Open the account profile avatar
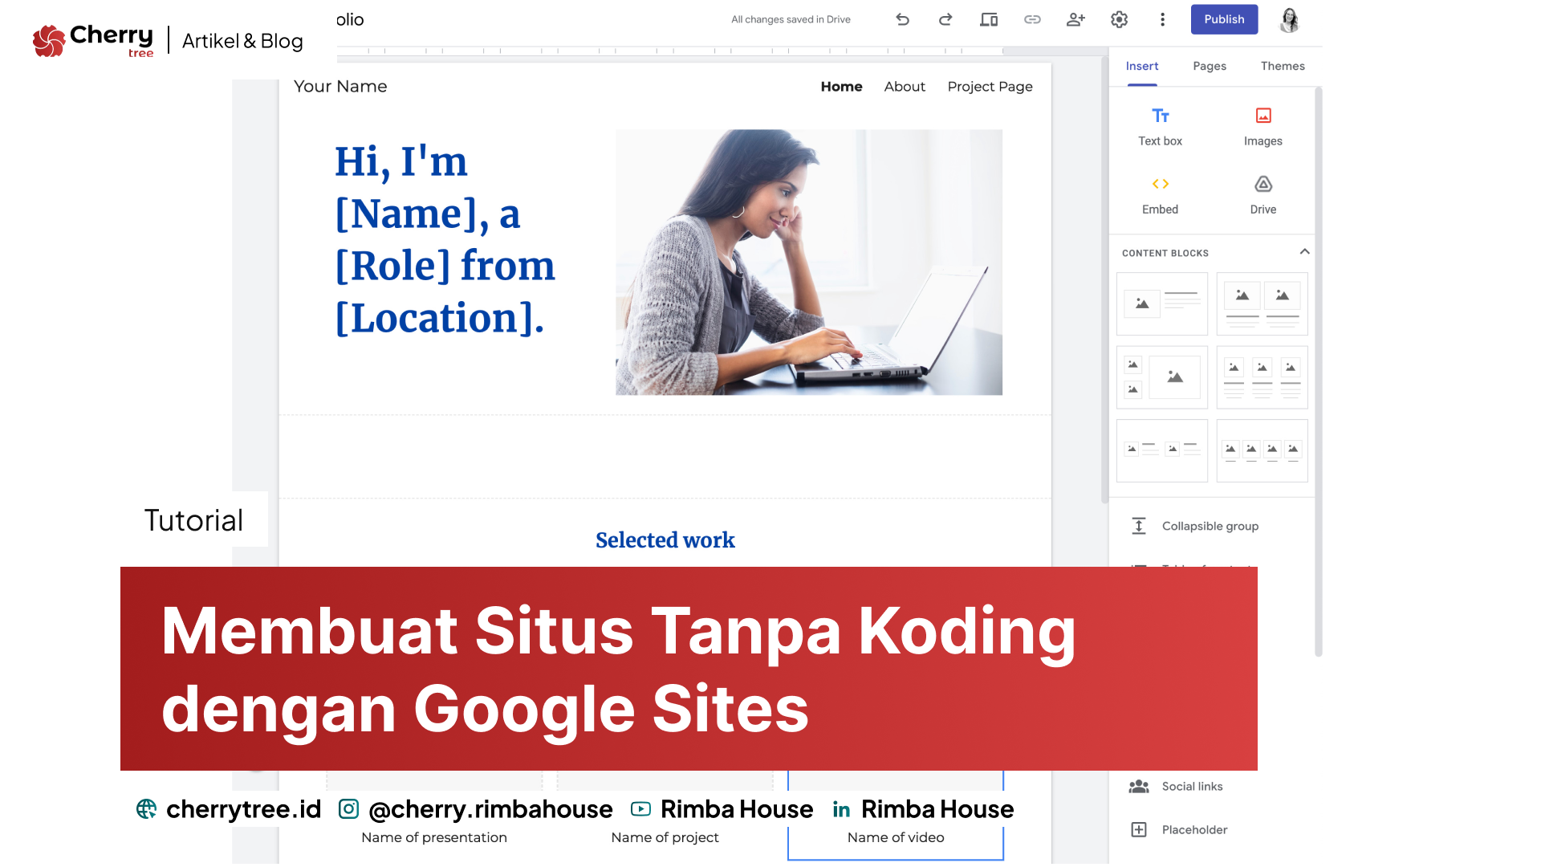The width and height of the screenshot is (1541, 867). 1290,19
